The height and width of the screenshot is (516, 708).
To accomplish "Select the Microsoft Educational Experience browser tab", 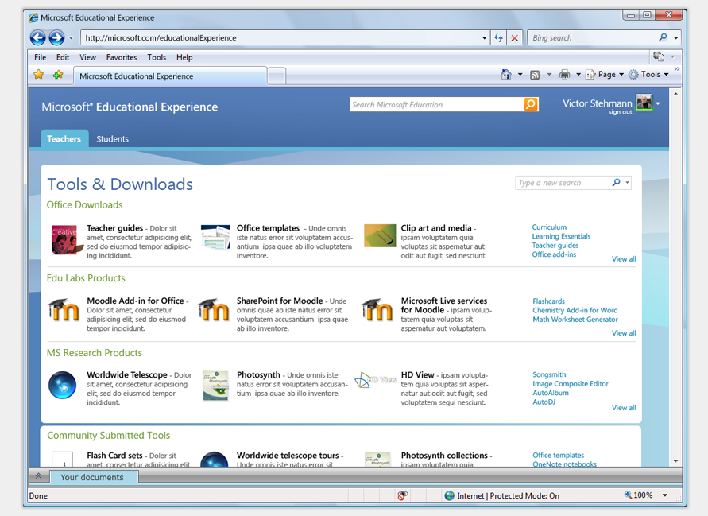I will tap(170, 76).
